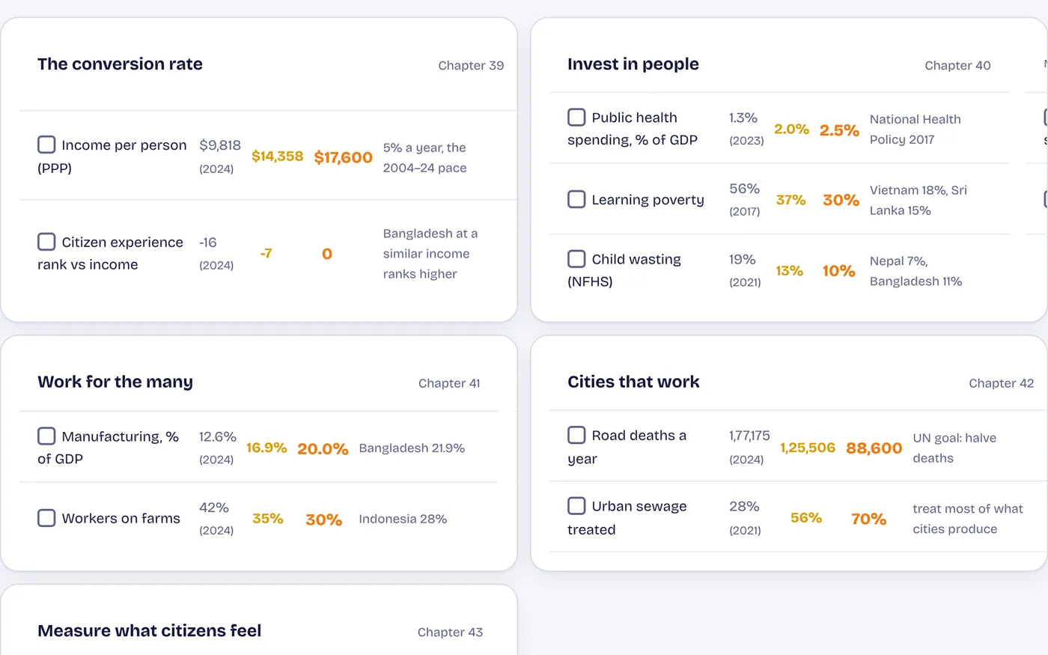
Task: Tick the Road deaths a year checkbox
Action: (576, 435)
